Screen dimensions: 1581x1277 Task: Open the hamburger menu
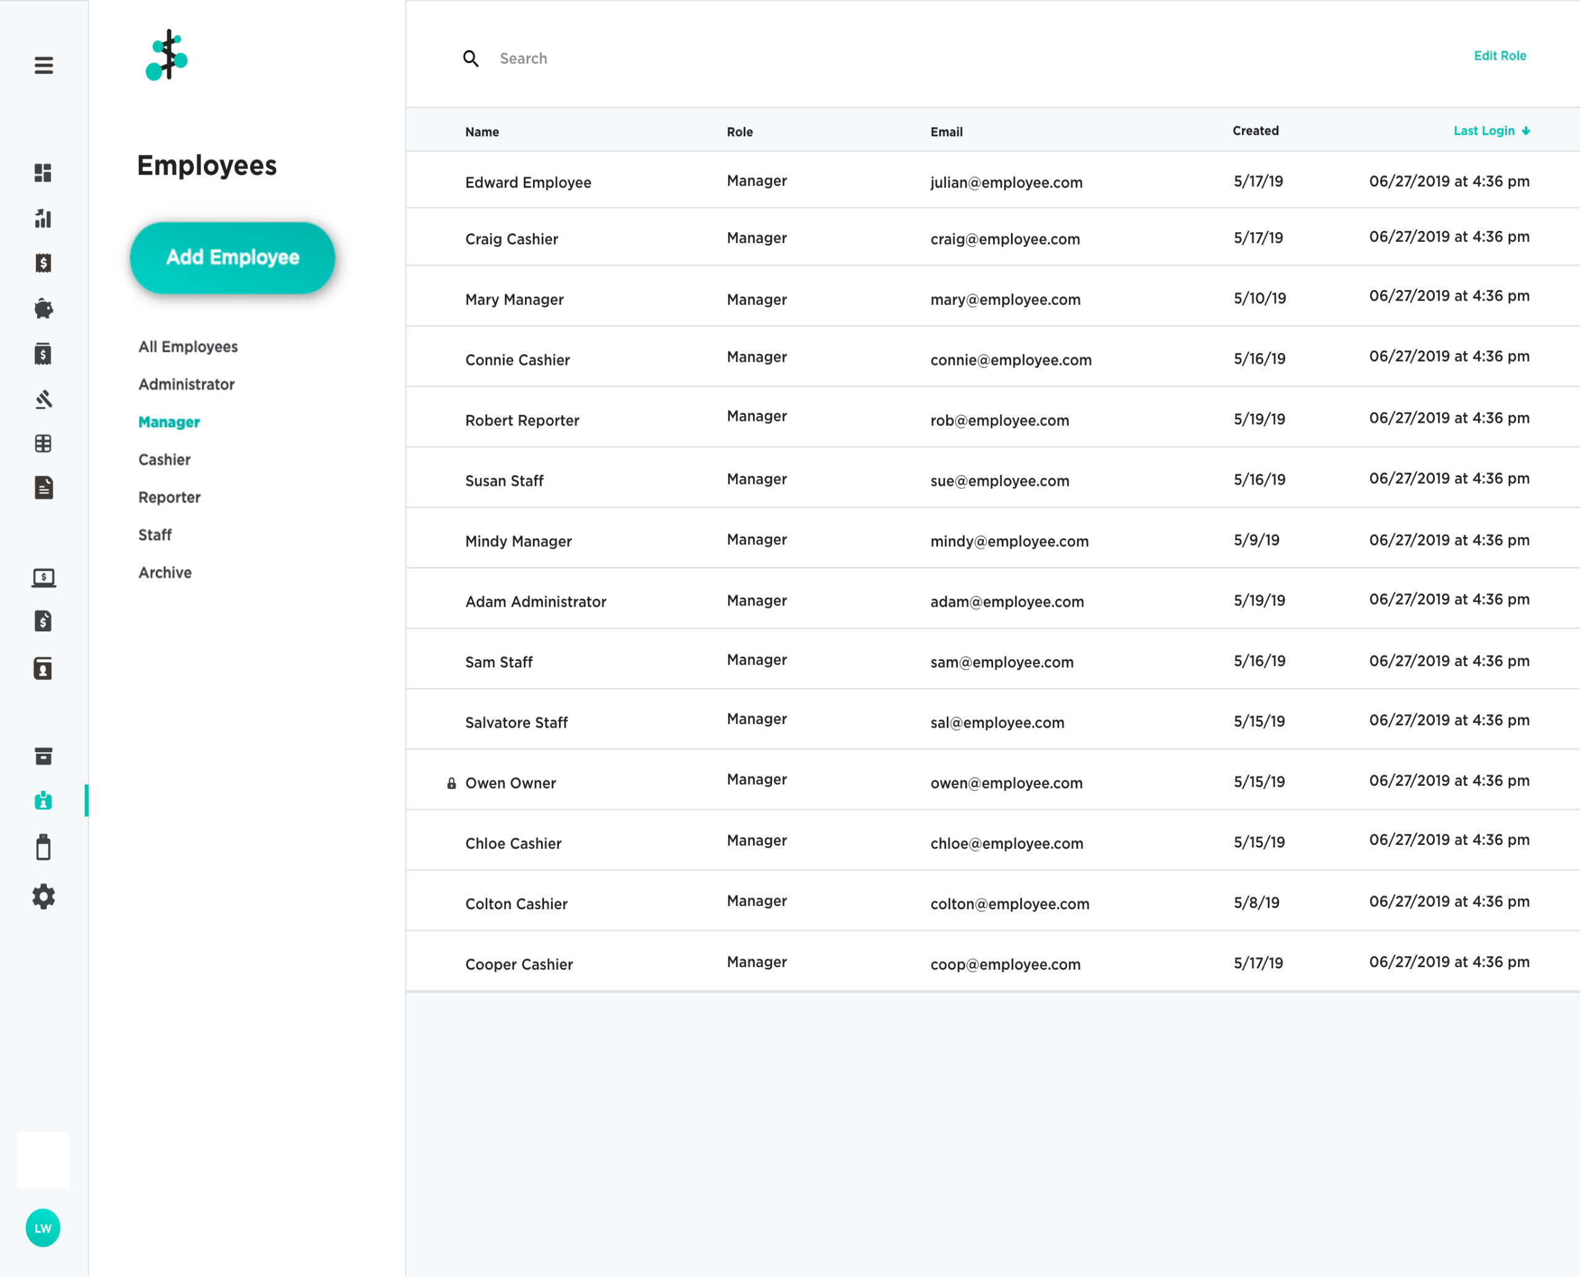43,65
